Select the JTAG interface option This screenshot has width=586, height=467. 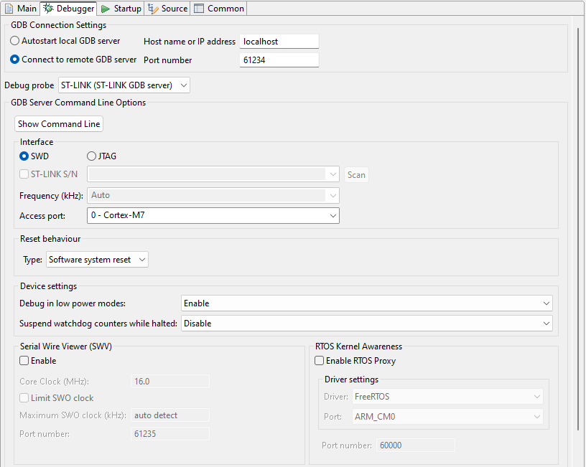coord(91,156)
